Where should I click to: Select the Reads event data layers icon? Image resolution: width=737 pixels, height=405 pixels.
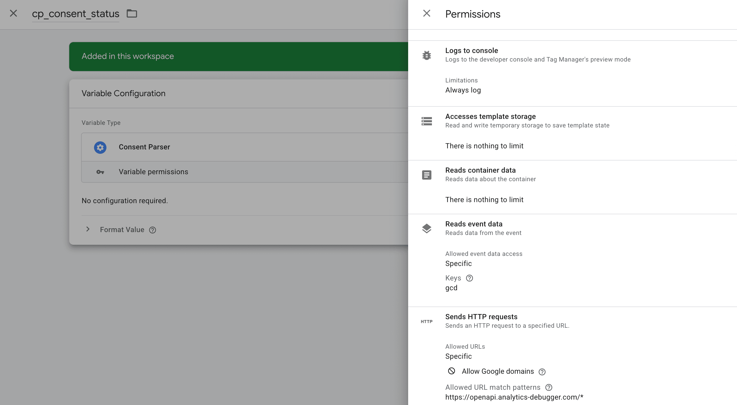(426, 228)
